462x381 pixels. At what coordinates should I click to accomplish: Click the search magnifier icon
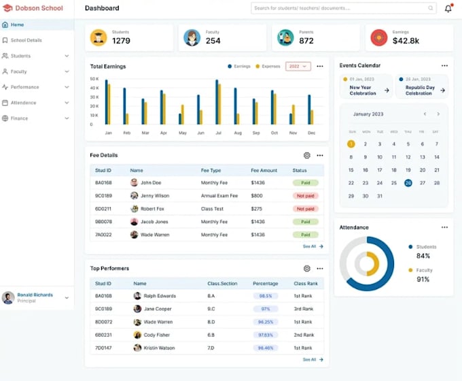(x=431, y=8)
